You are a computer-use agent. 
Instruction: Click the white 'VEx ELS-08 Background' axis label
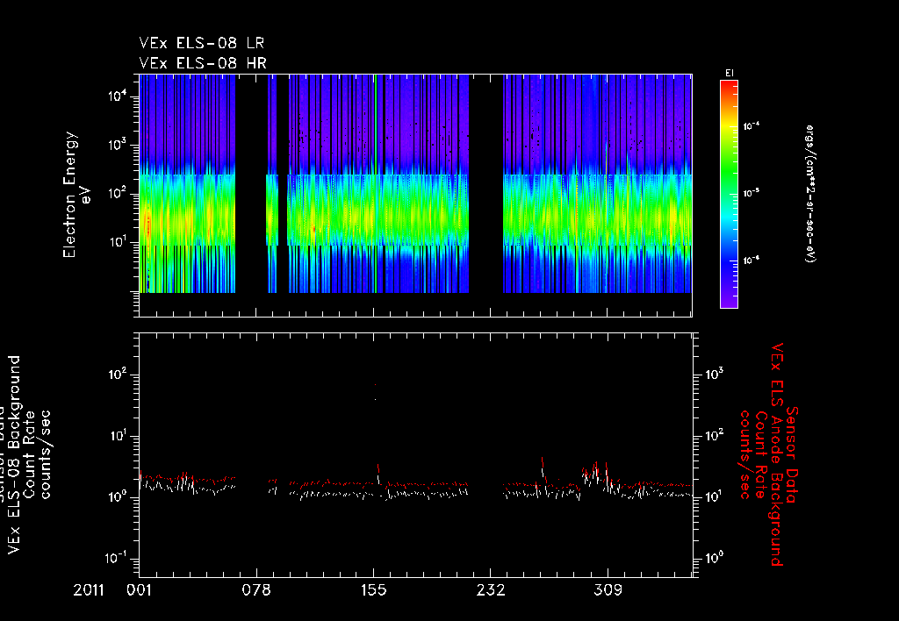click(x=14, y=454)
